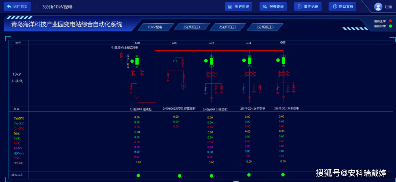Switch to 2分所低压2 tab

coord(228,27)
